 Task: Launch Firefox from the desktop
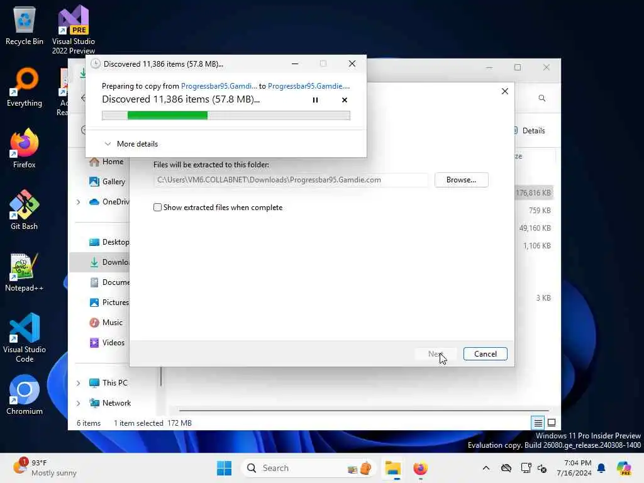[x=25, y=148]
